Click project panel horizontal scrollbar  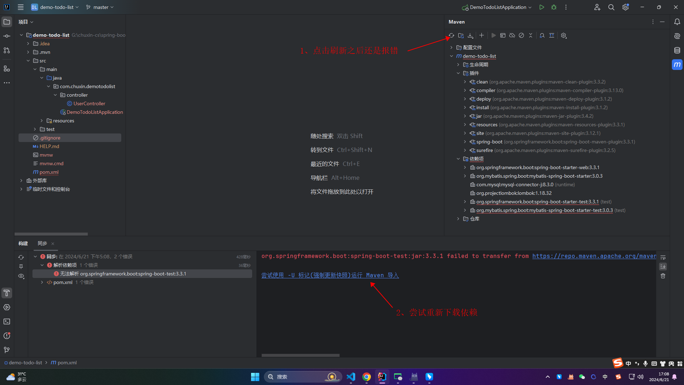[51, 234]
